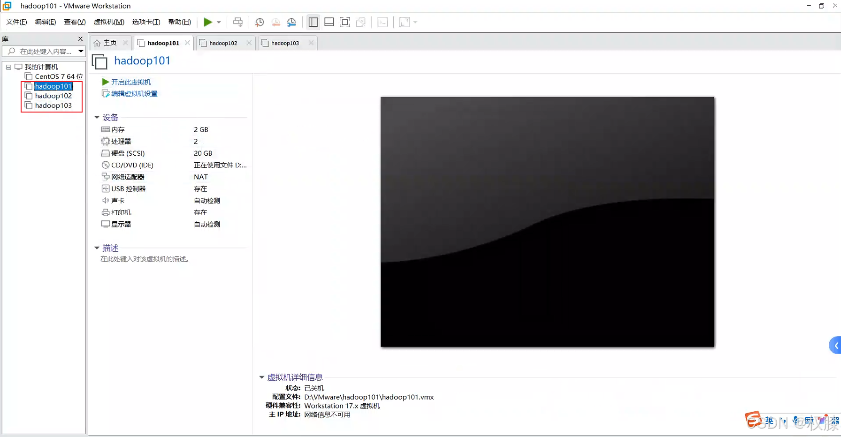Collapse the 设备 section
Viewport: 841px width, 437px height.
(97, 117)
